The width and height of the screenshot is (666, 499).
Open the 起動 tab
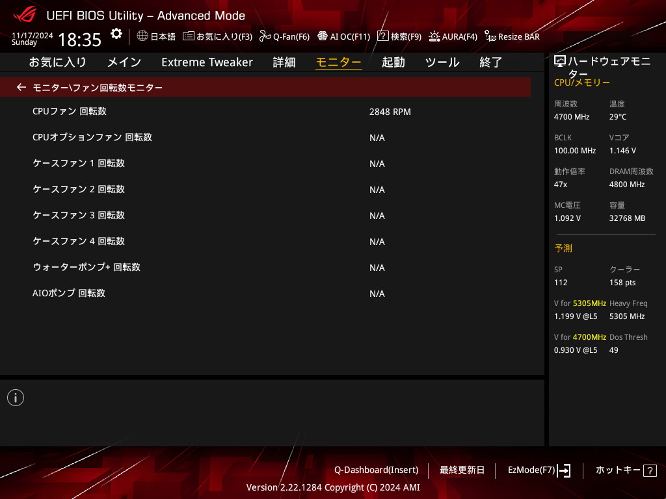(393, 62)
